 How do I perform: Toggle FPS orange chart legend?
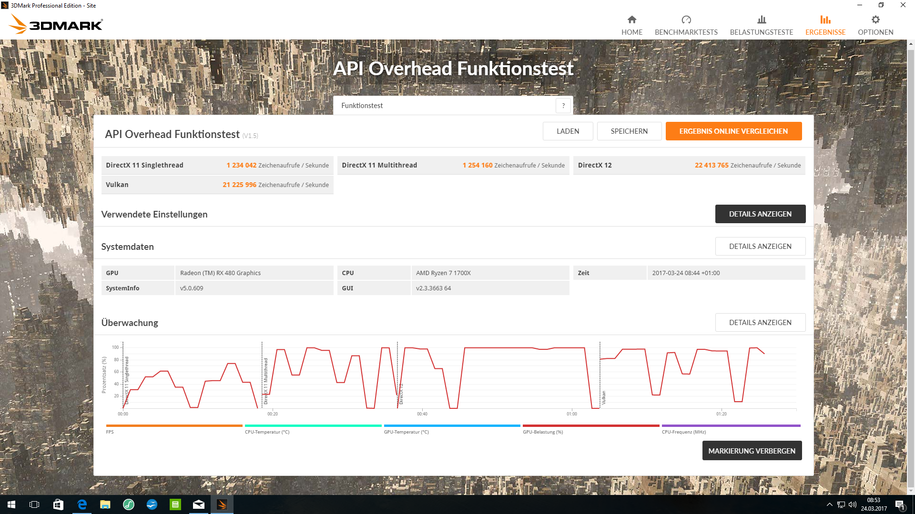click(x=174, y=426)
